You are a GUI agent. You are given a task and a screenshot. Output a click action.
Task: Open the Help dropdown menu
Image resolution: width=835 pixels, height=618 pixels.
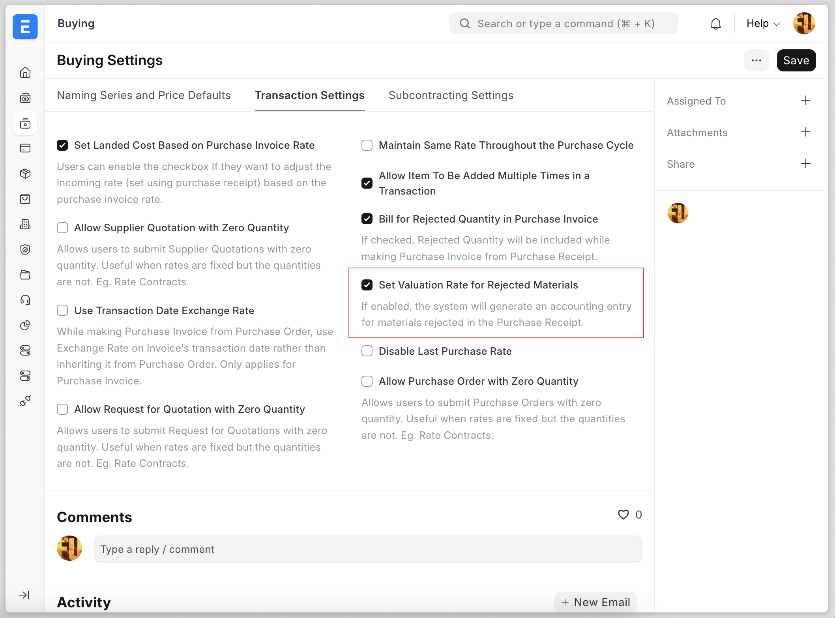pos(763,24)
